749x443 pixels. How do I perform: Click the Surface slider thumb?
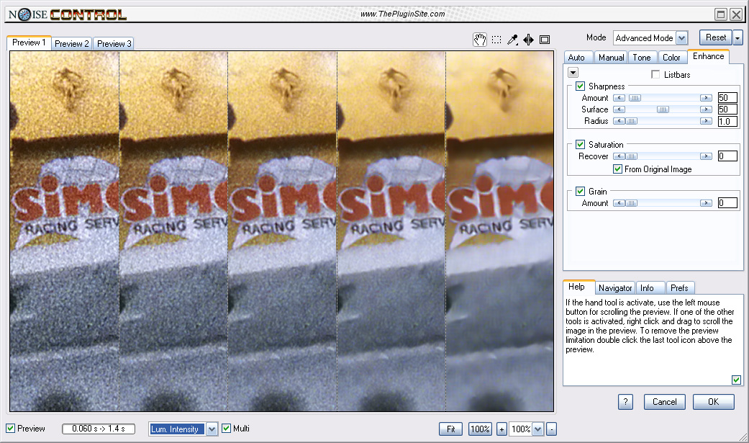click(x=663, y=109)
